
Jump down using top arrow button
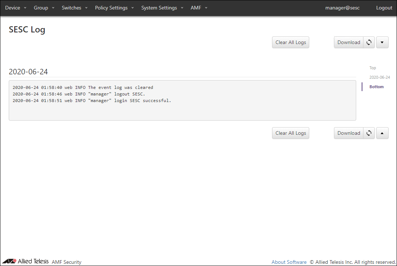coord(382,42)
